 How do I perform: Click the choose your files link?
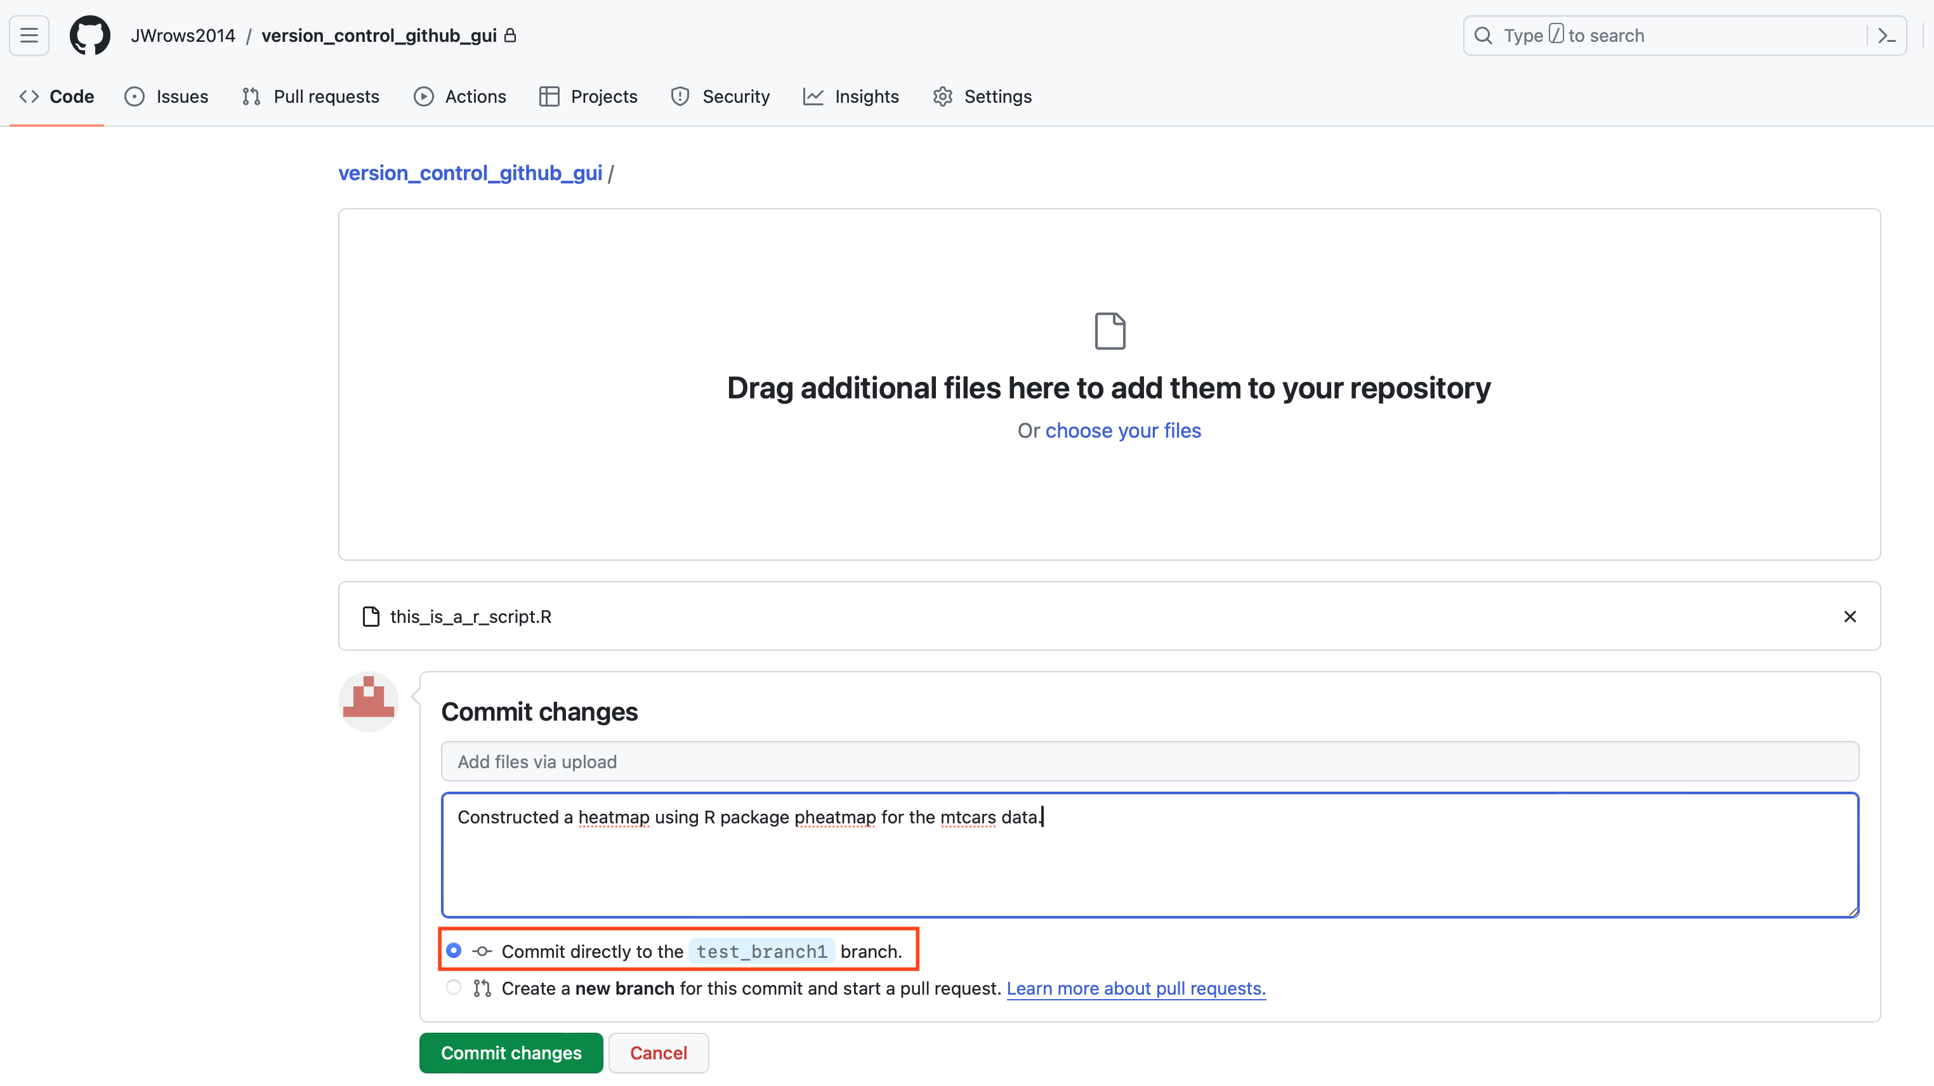pyautogui.click(x=1122, y=430)
